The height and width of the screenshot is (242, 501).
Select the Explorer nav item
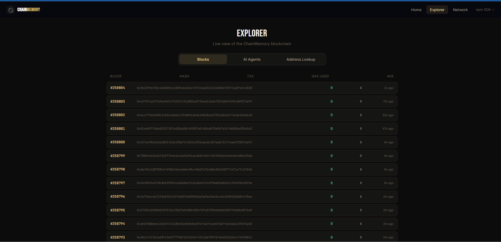pyautogui.click(x=437, y=10)
